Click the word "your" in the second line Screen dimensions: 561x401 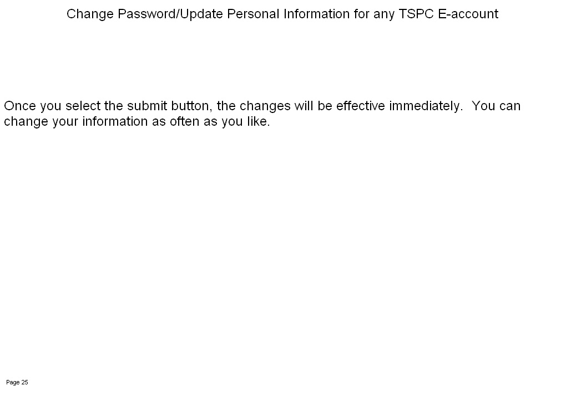pos(65,122)
